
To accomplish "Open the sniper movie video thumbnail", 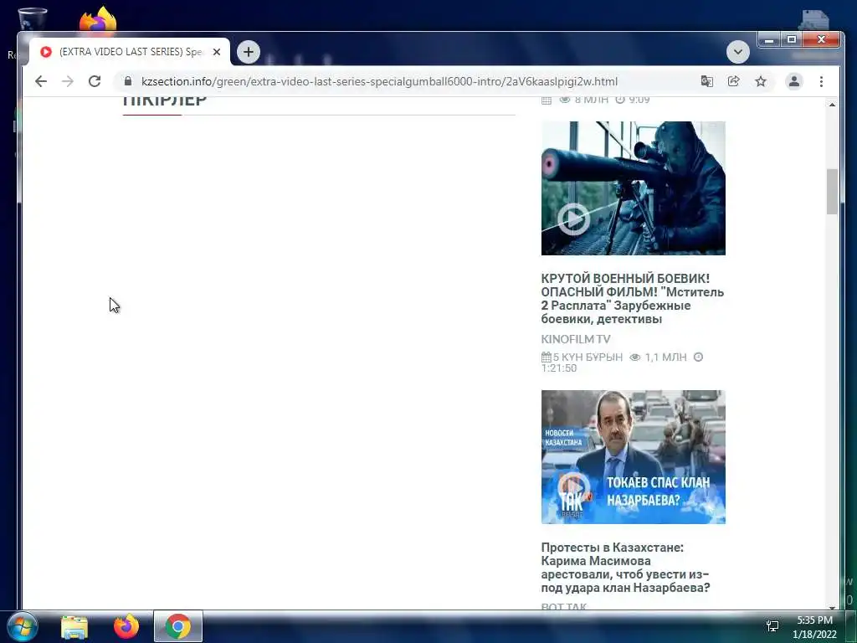I will [x=633, y=188].
